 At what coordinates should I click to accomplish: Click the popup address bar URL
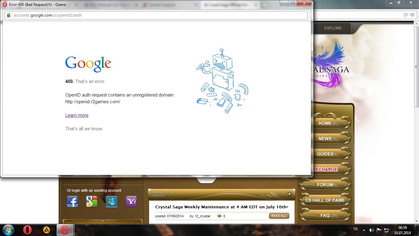pos(48,15)
